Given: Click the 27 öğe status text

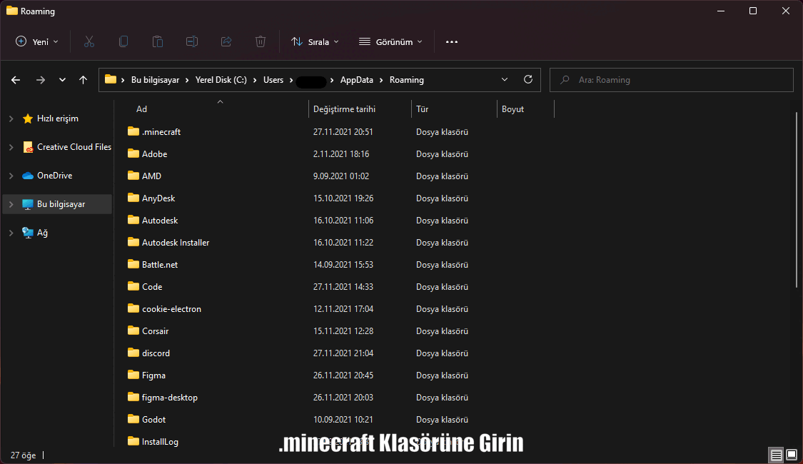Looking at the screenshot, I should [x=23, y=455].
